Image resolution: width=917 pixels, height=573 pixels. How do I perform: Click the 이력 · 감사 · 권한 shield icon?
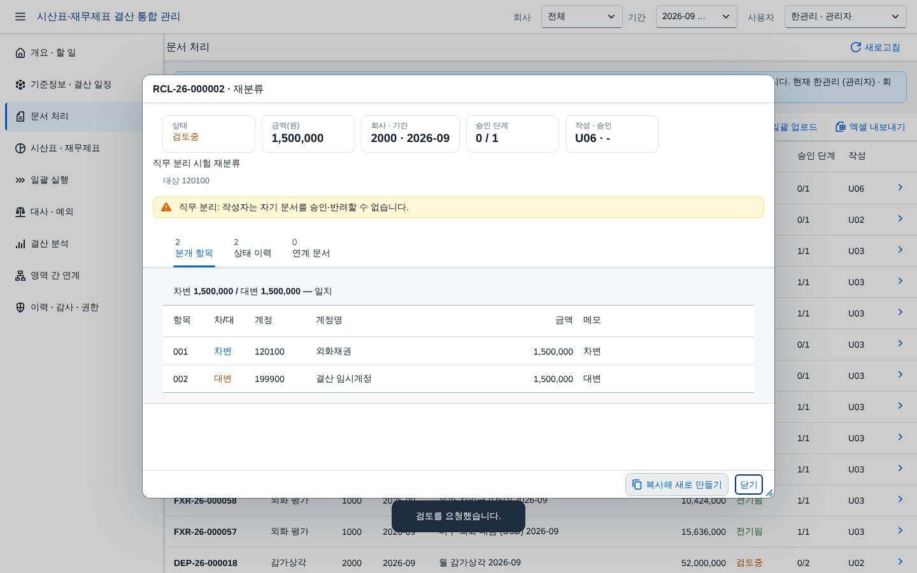[20, 308]
